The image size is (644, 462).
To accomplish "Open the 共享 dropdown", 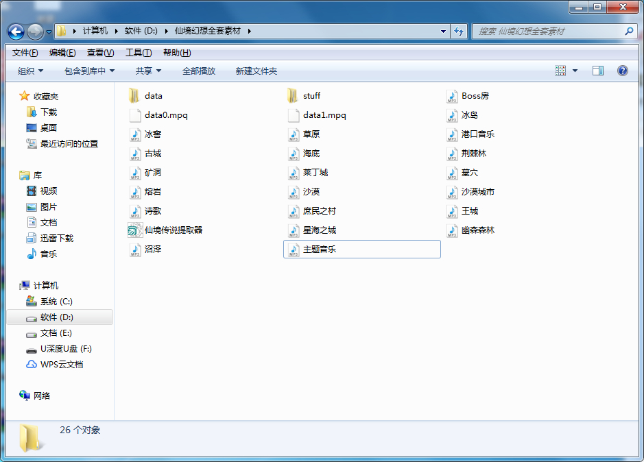I will 148,71.
